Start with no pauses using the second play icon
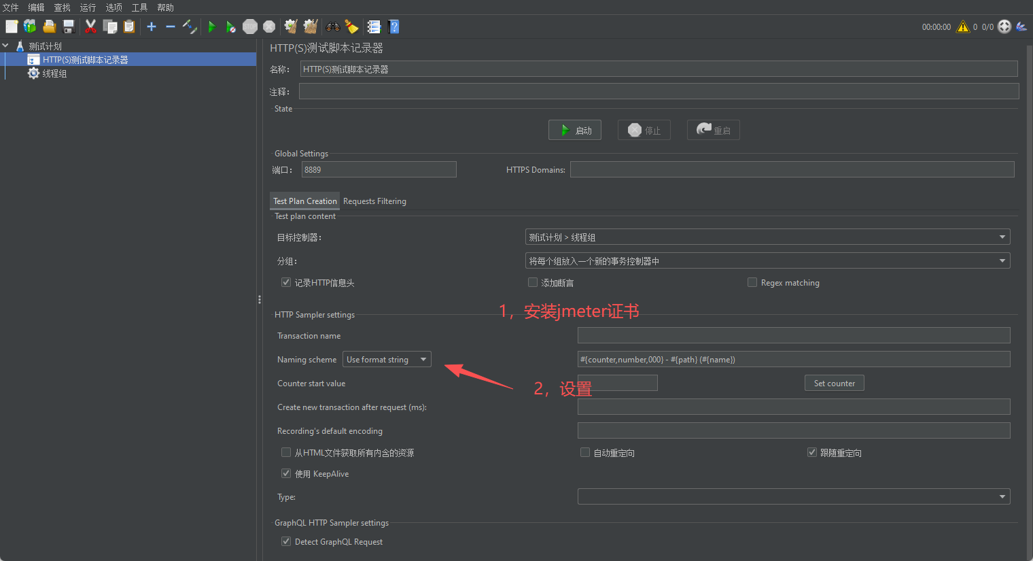The image size is (1033, 561). [x=231, y=27]
